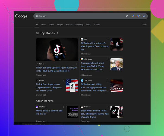
Task: Click the 'AP News' source name
Action: pos(87,107)
